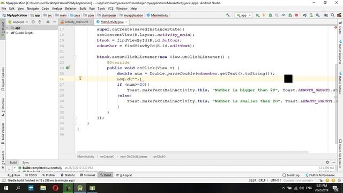Open Build panel settings gear

327,162
